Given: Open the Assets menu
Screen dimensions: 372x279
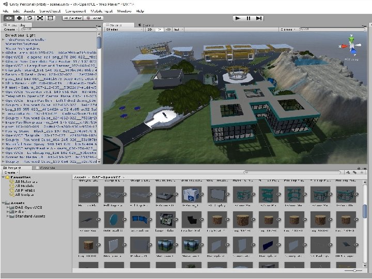Looking at the screenshot, I should point(29,11).
